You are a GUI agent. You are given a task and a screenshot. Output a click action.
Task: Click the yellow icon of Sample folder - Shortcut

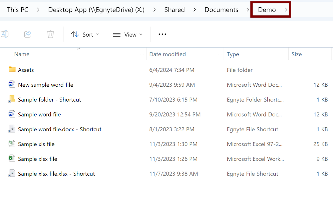click(x=11, y=99)
